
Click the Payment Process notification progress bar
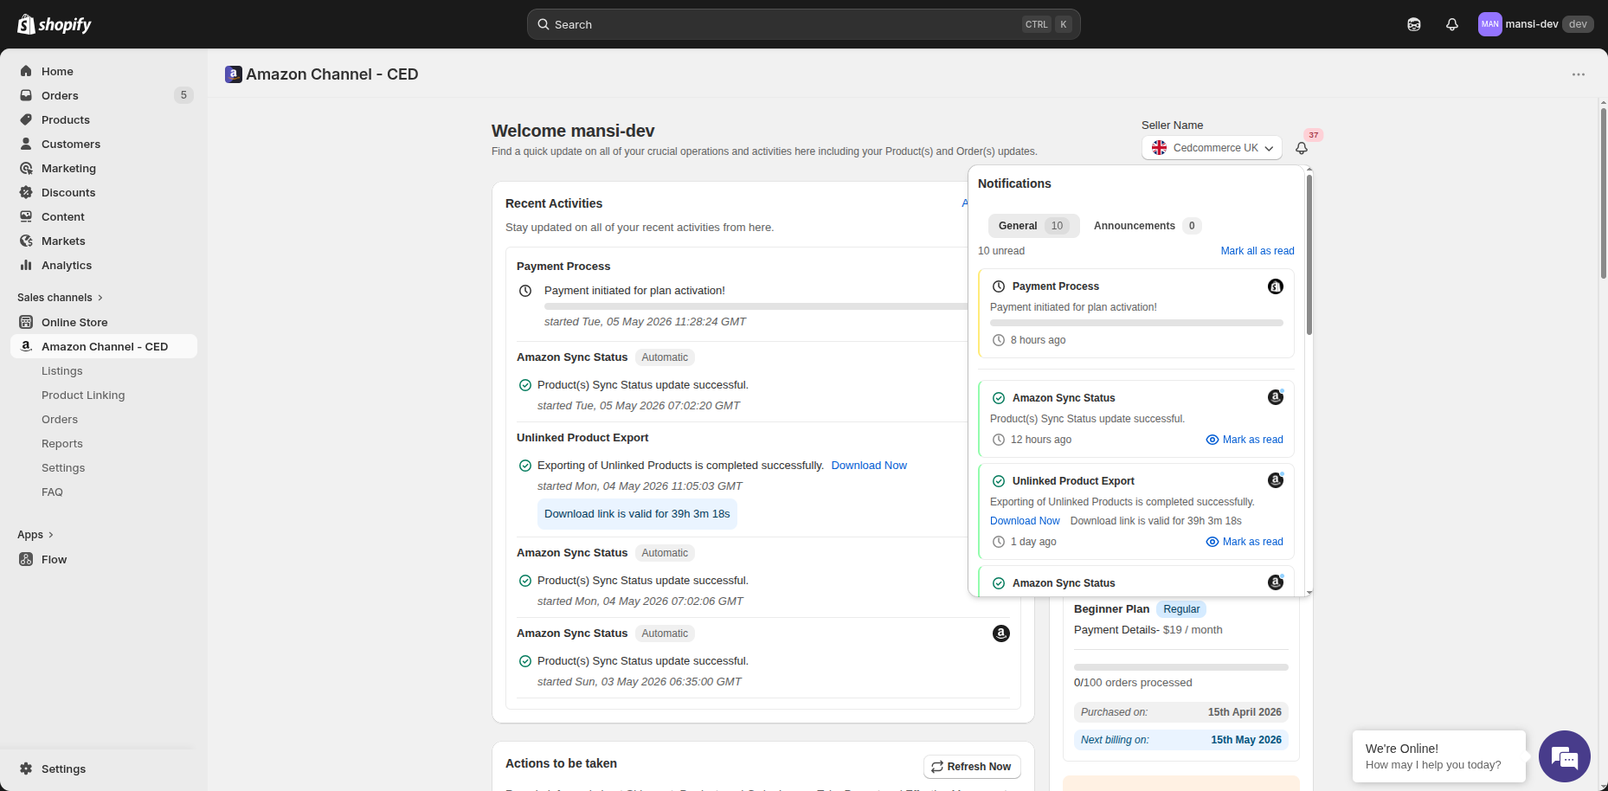[x=1136, y=323]
